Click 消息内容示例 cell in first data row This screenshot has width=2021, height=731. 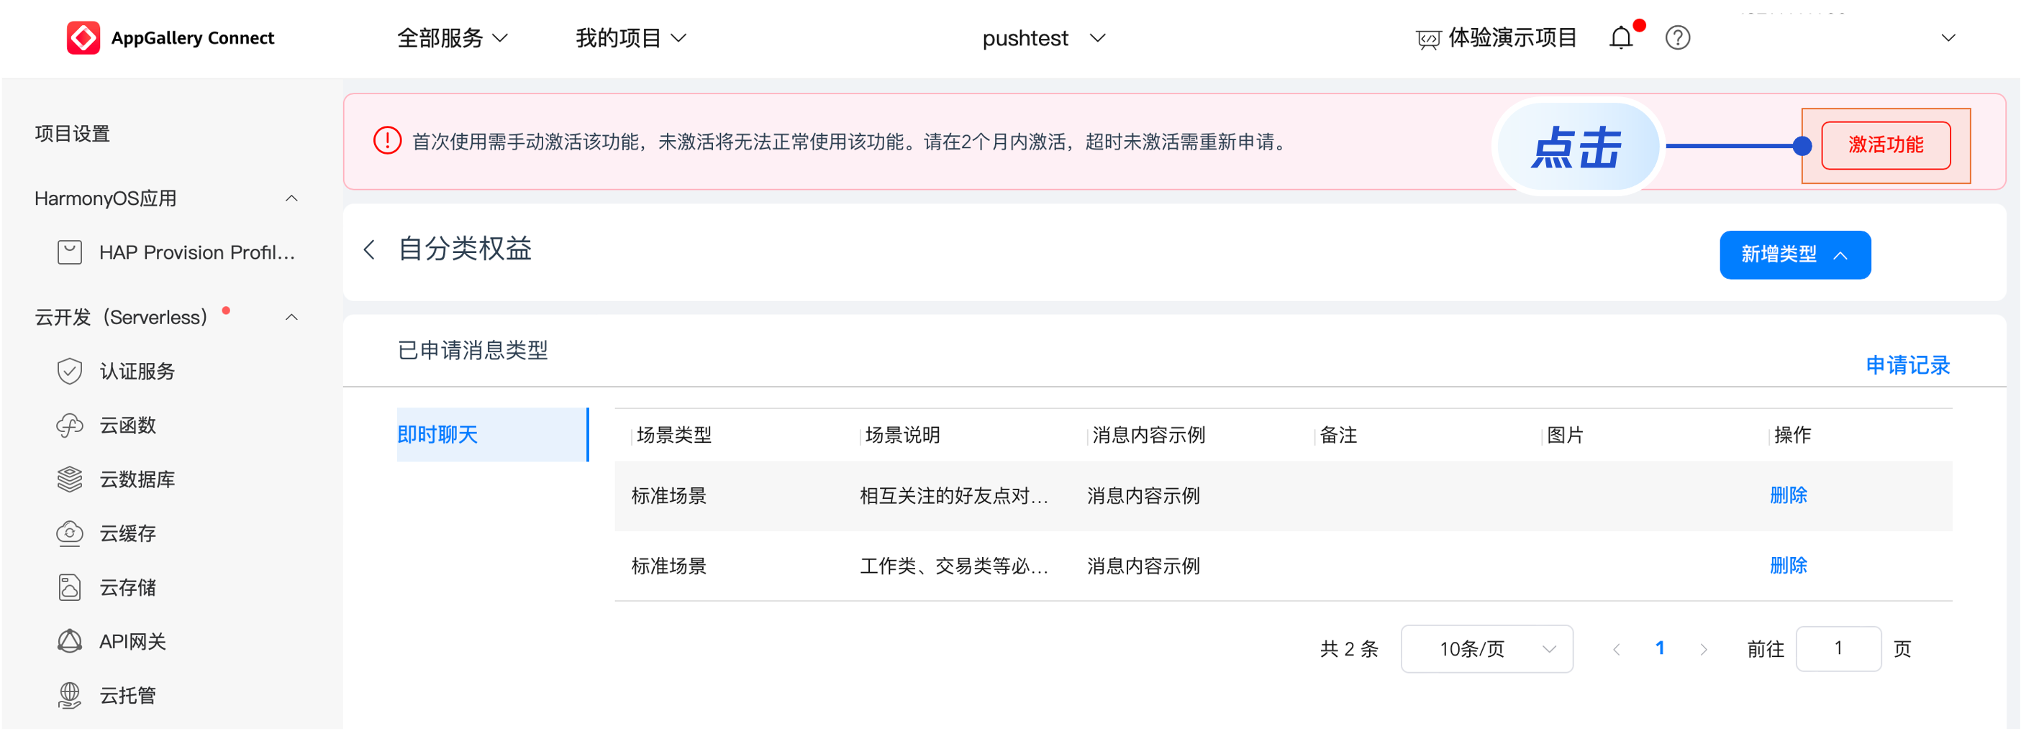[x=1143, y=496]
